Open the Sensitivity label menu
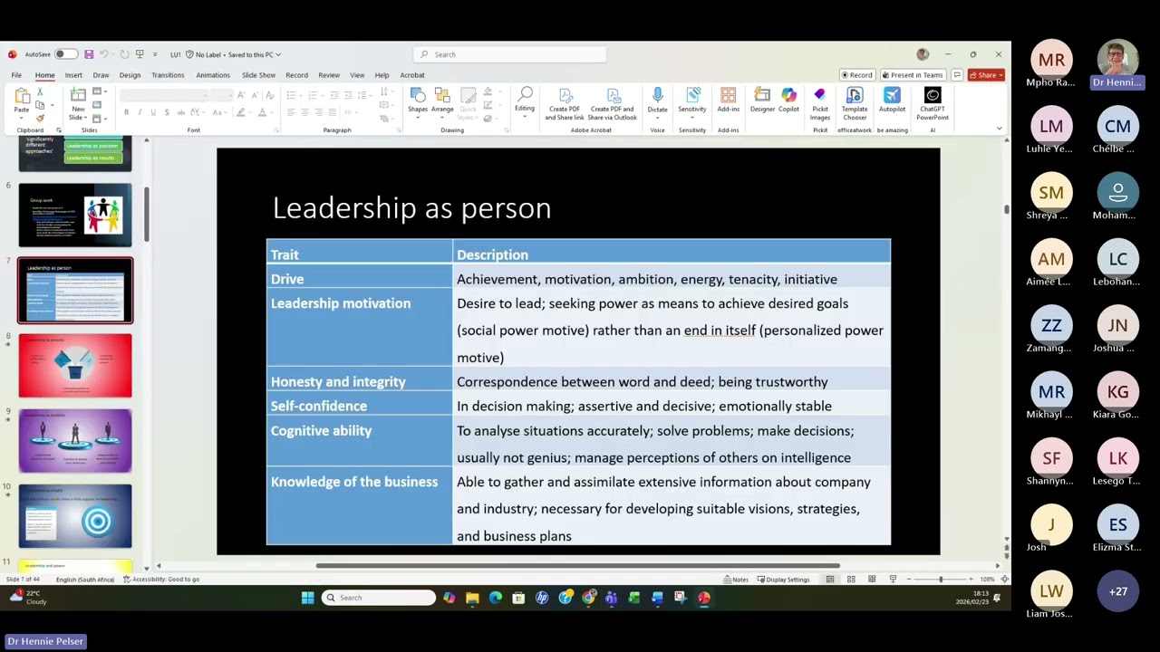1160x652 pixels. pyautogui.click(x=692, y=104)
